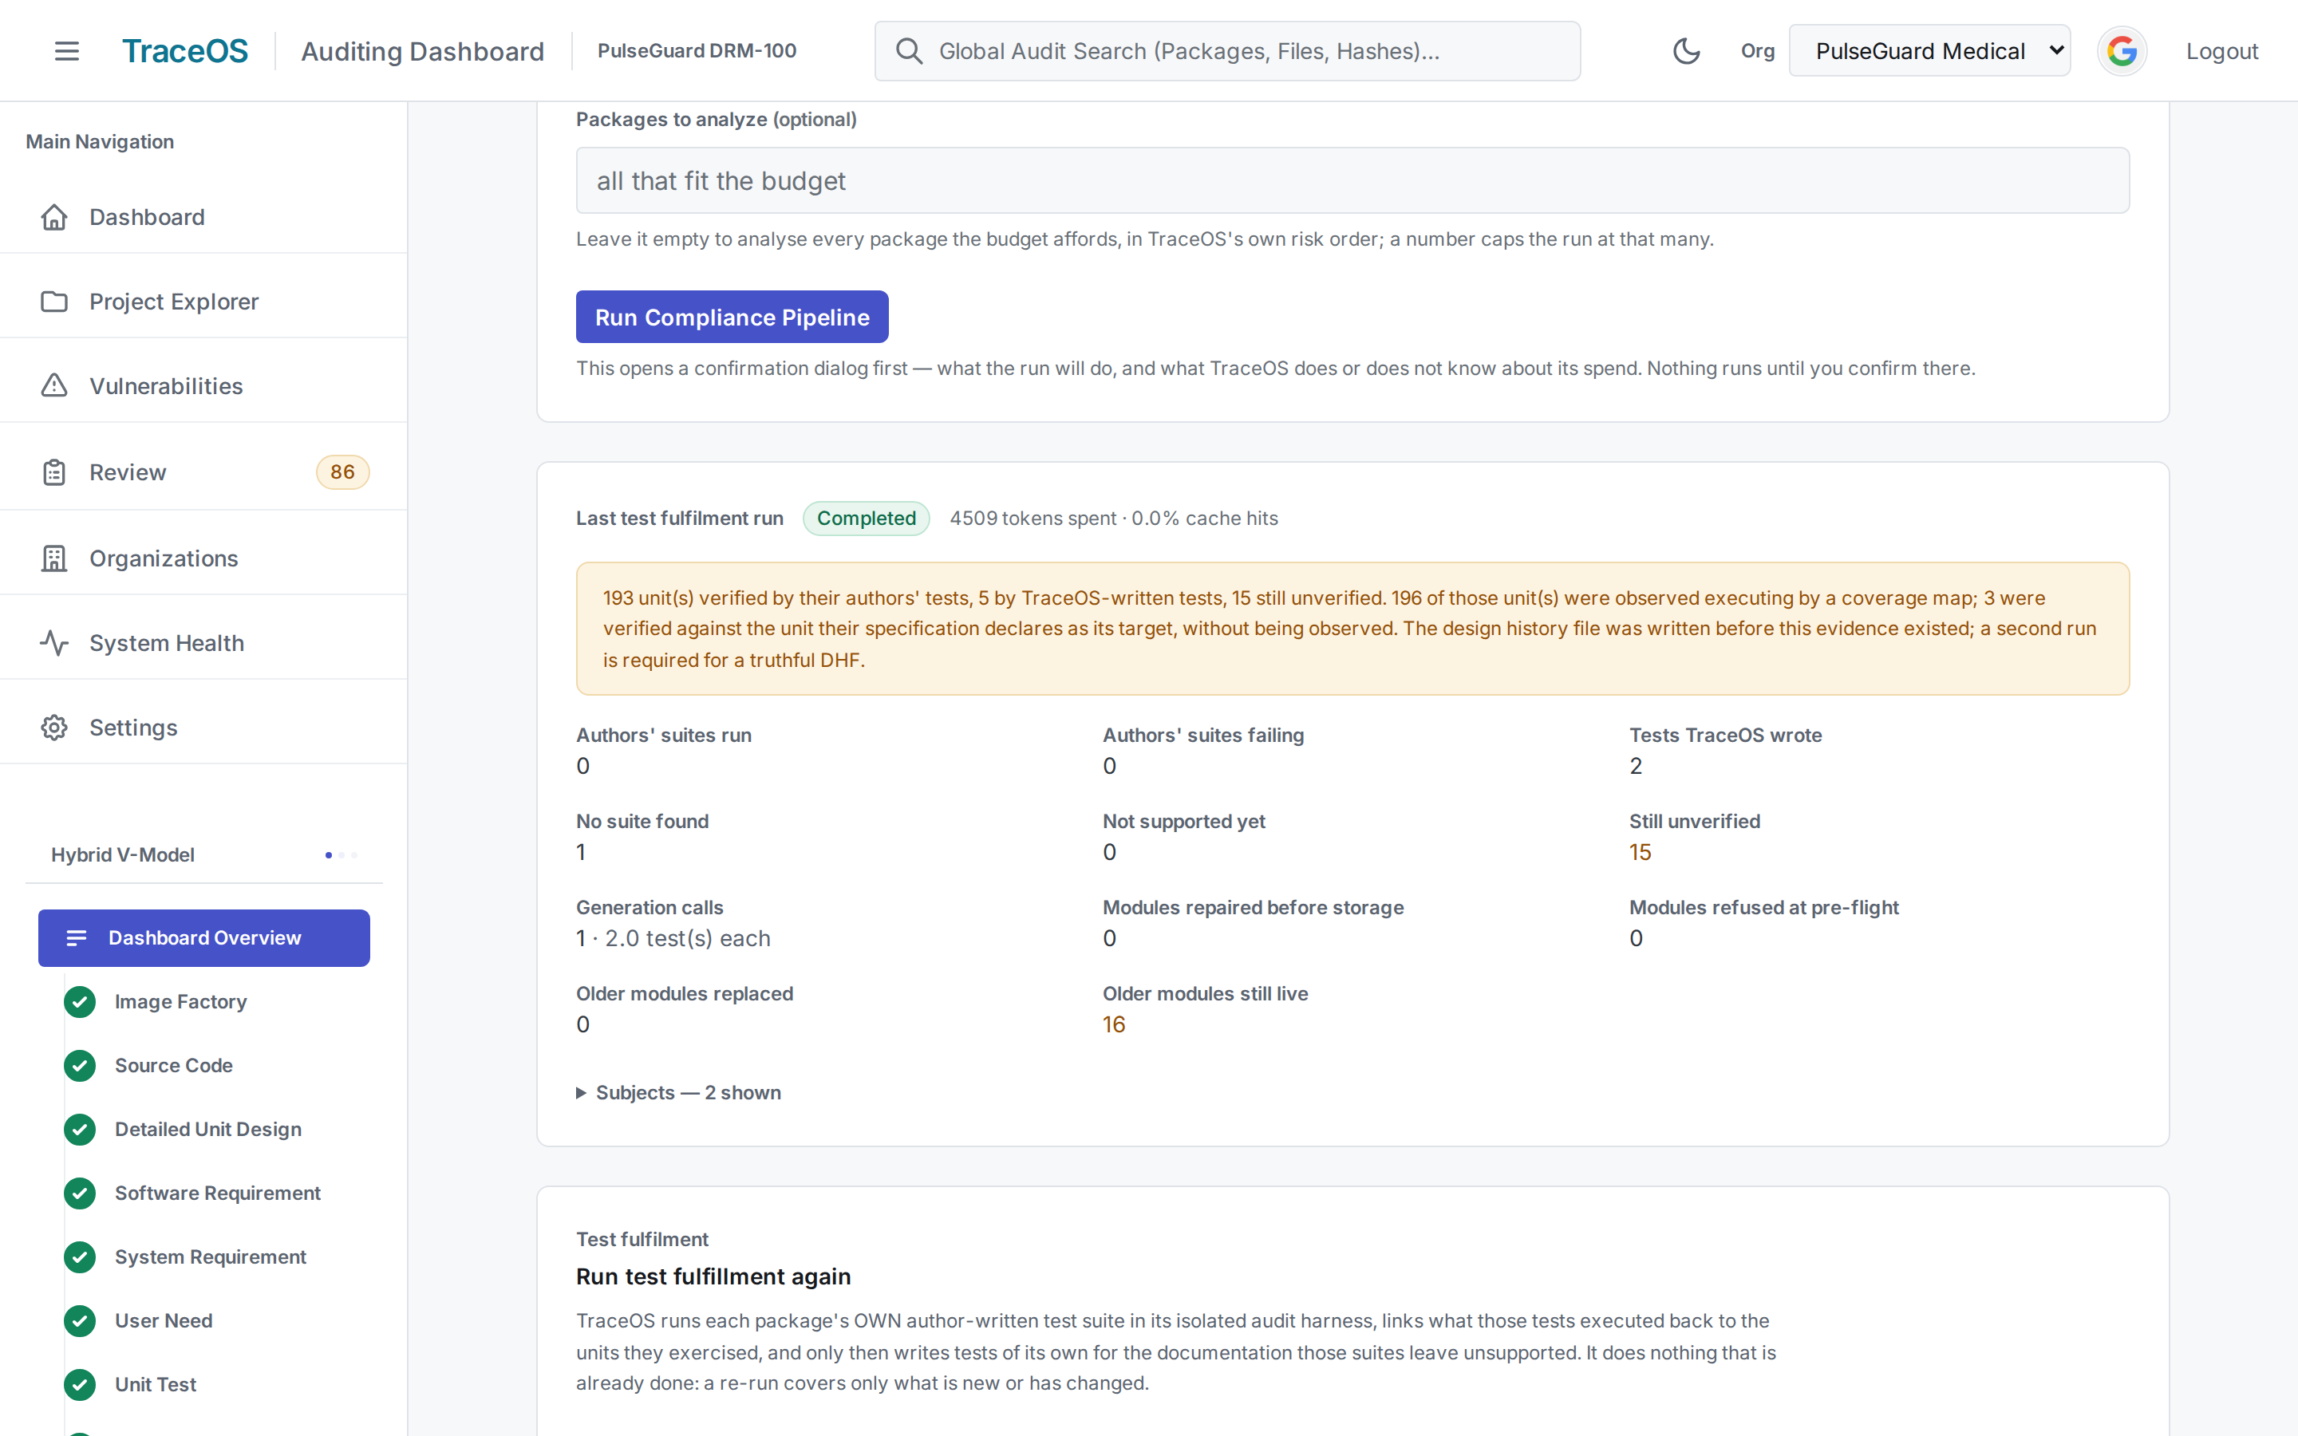Viewport: 2298px width, 1436px height.
Task: Click the Review clipboard icon
Action: coord(54,472)
